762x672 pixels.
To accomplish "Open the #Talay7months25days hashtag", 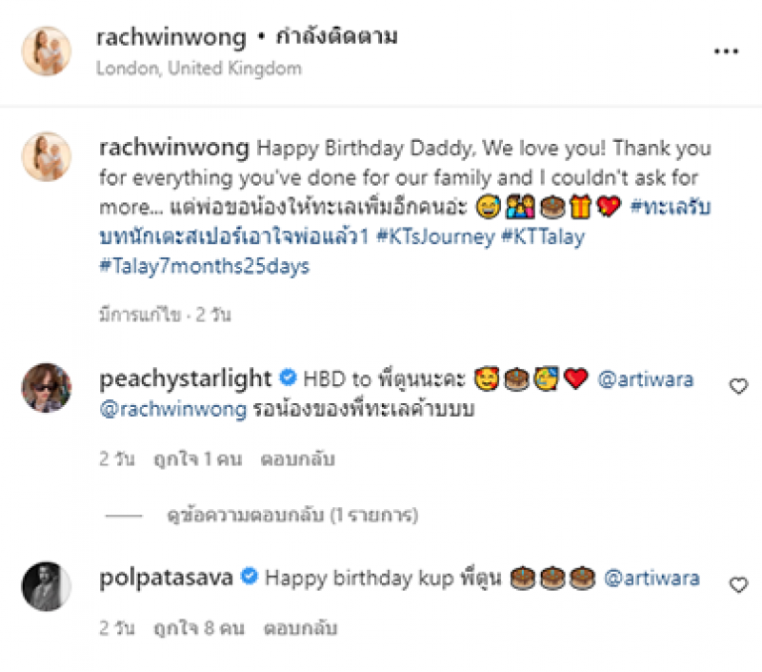I will coord(204,267).
